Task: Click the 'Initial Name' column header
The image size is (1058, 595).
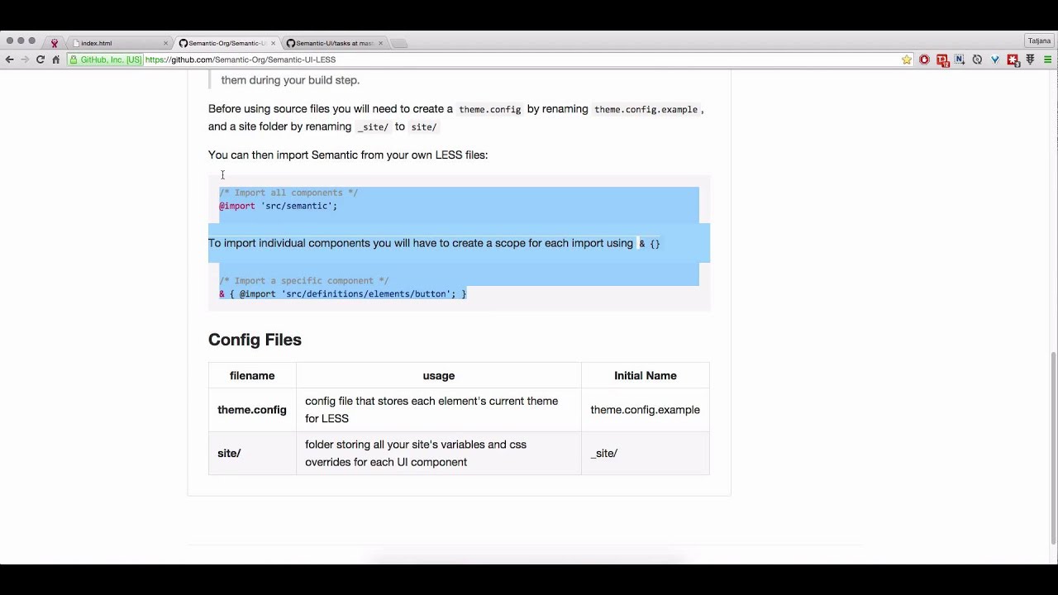Action: coord(645,375)
